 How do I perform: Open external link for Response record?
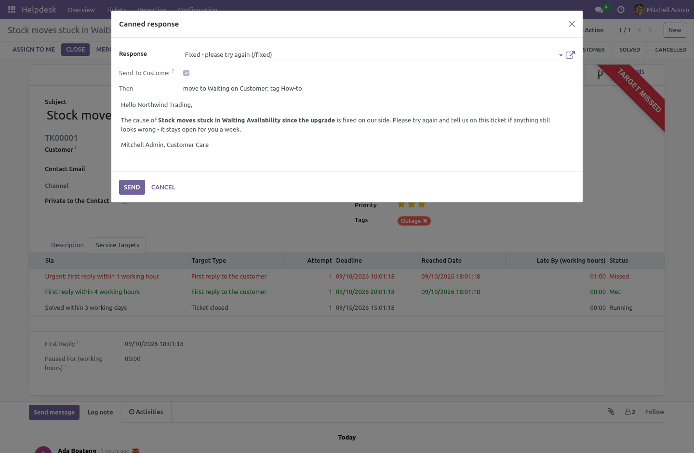click(x=570, y=55)
